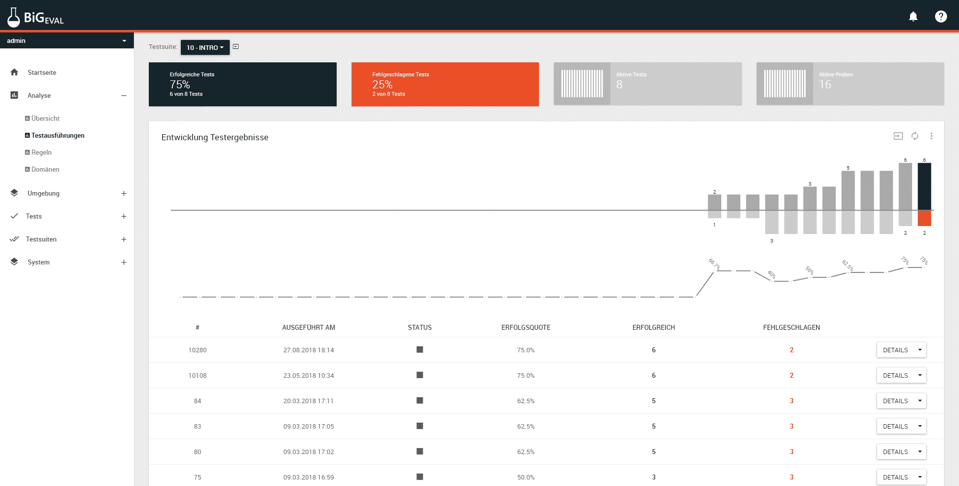
Task: Open the notifications bell
Action: pos(913,16)
